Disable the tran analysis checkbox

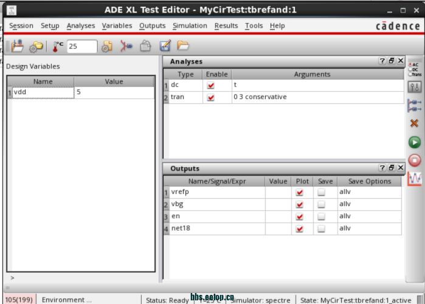click(210, 97)
